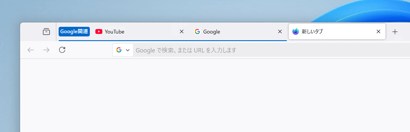Viewport: 410px width, 132px height.
Task: Close the 新しいタブ tab
Action: (379, 31)
